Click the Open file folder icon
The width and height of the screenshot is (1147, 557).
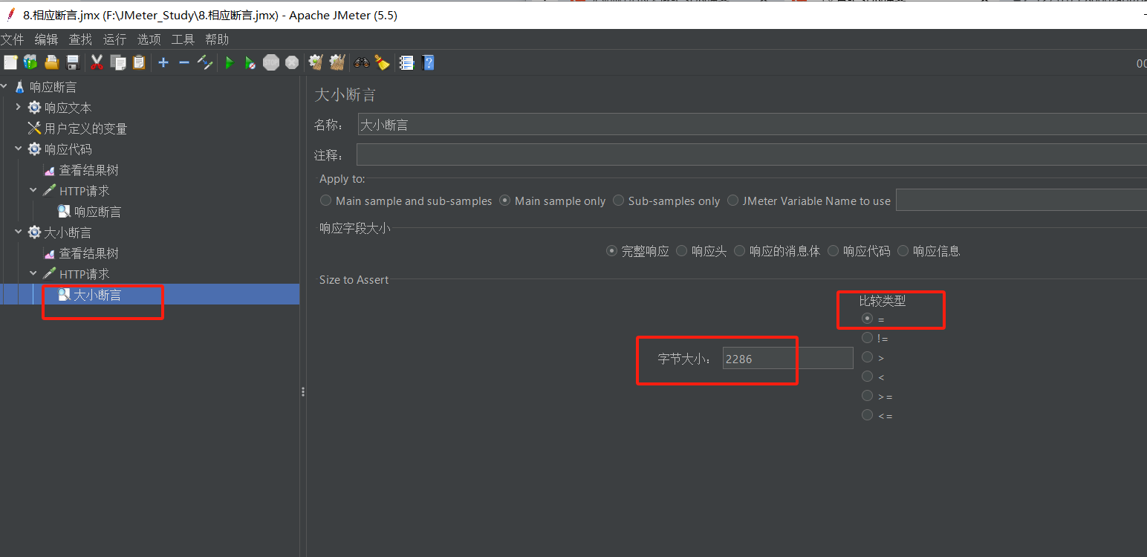click(x=51, y=63)
